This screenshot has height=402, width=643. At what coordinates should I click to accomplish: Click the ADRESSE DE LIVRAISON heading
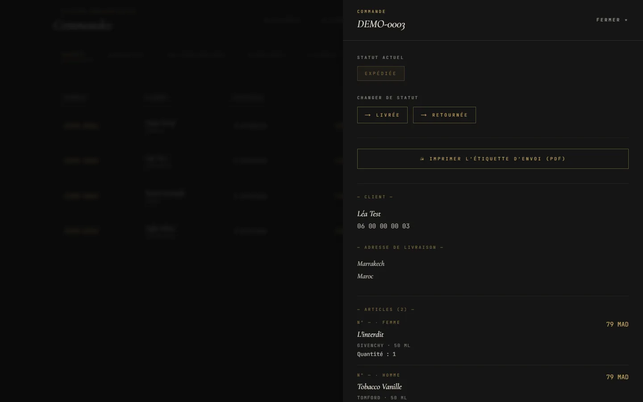400,247
